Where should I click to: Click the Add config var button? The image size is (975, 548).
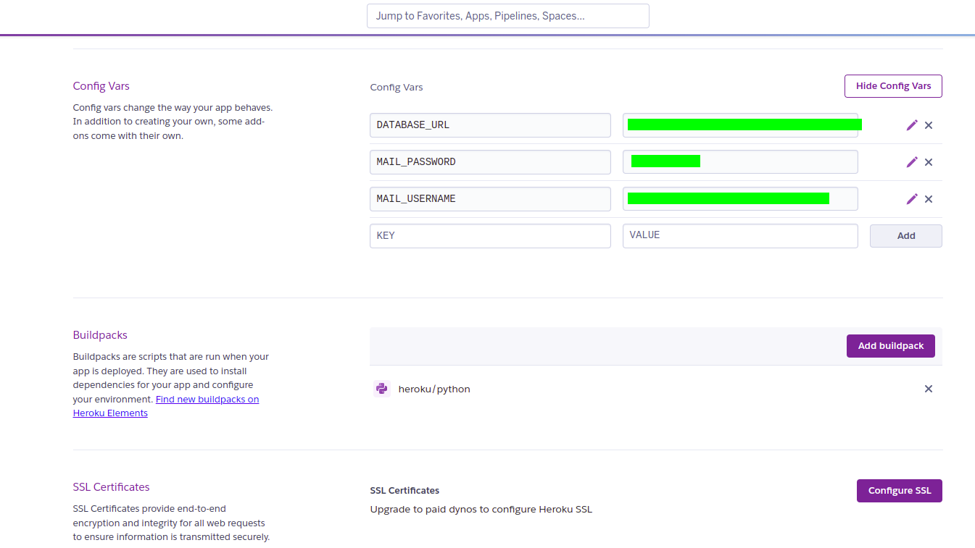pyautogui.click(x=906, y=236)
